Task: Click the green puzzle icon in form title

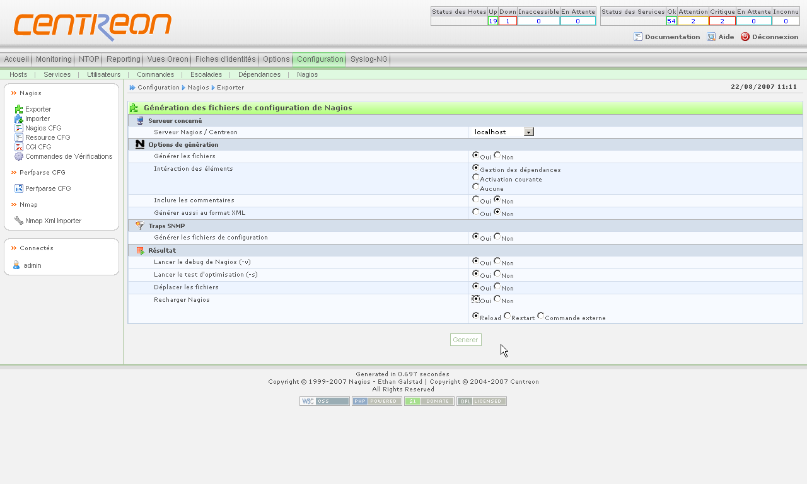Action: pos(134,108)
